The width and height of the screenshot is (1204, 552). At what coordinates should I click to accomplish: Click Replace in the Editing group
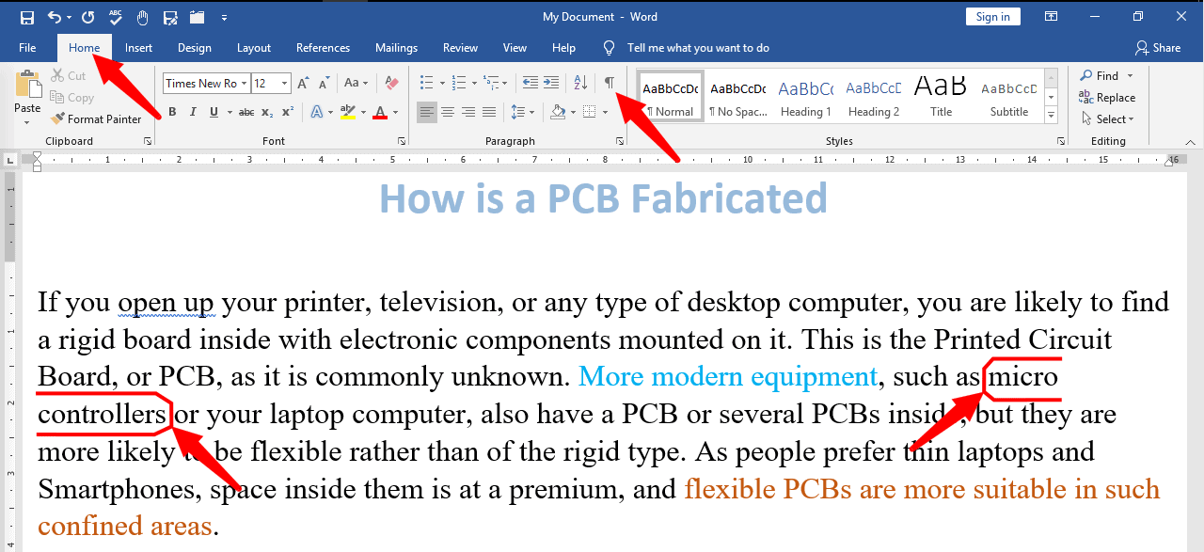(1108, 98)
